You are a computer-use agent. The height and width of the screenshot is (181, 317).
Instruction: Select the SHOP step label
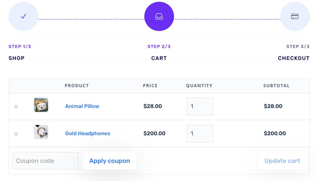tap(16, 58)
